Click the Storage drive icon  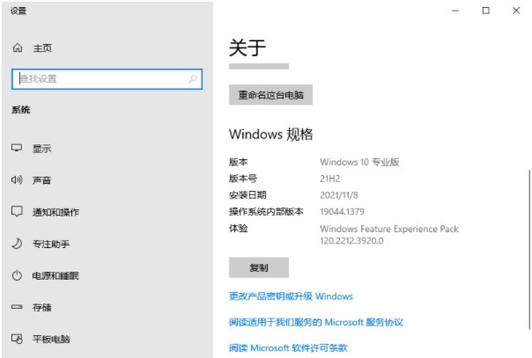point(17,307)
